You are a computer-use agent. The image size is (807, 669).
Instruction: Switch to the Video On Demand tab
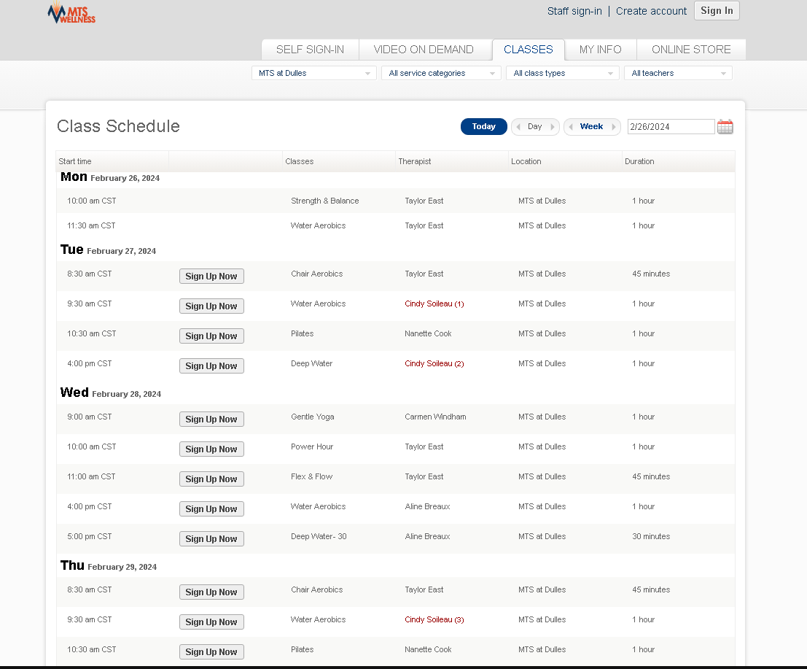pyautogui.click(x=424, y=50)
